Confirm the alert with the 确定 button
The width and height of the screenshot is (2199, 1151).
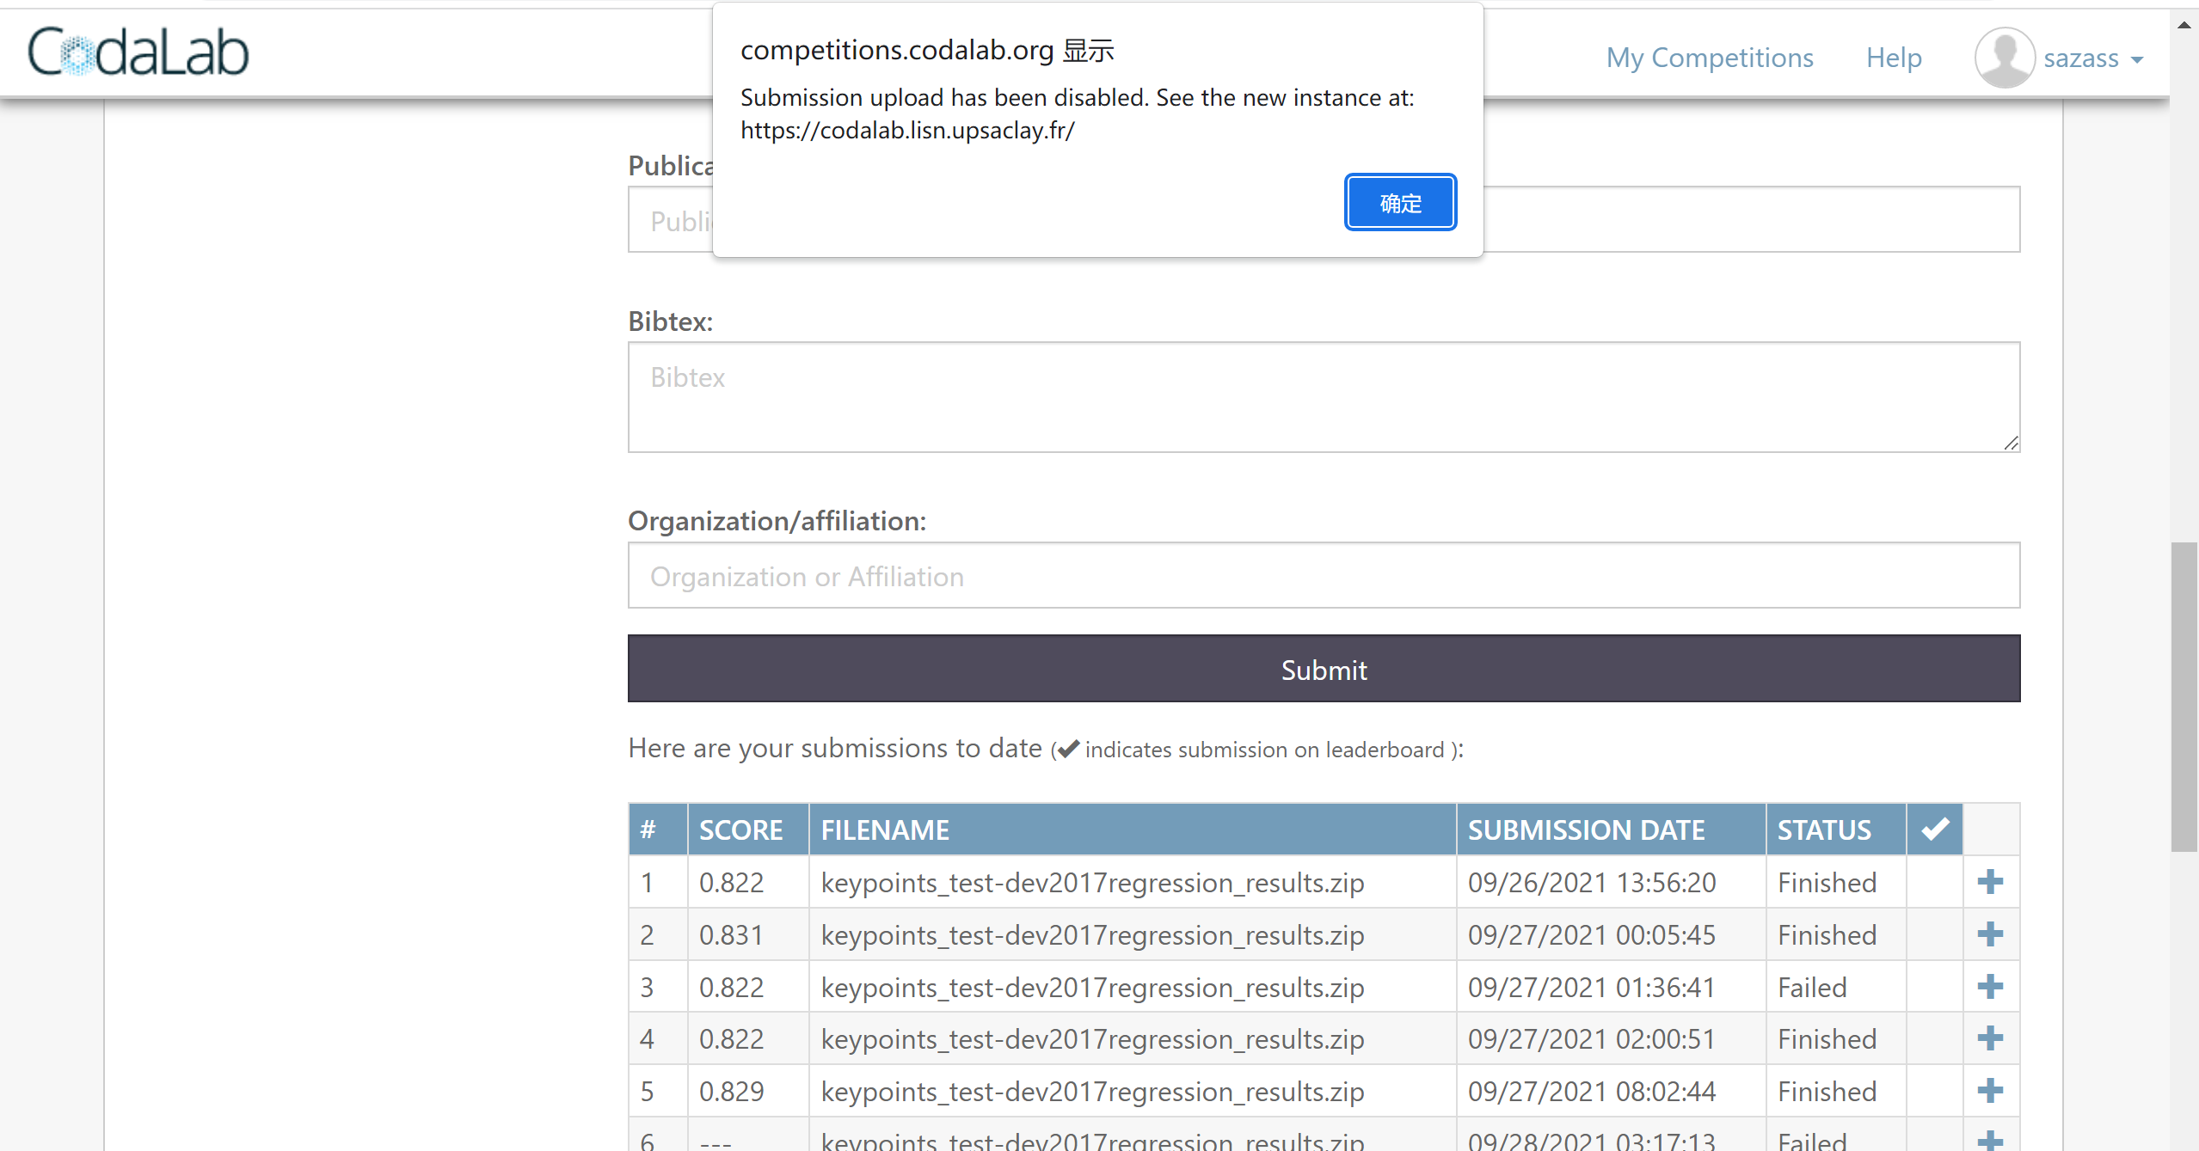[1399, 203]
